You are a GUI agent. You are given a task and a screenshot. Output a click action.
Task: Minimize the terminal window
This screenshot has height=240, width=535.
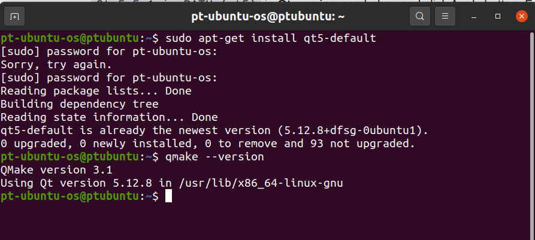pyautogui.click(x=473, y=16)
